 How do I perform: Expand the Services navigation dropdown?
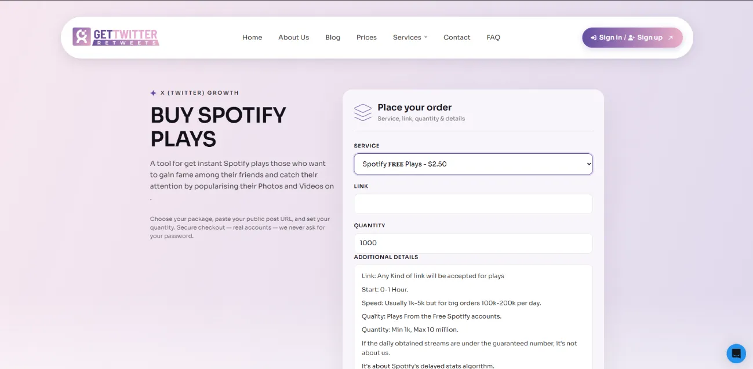pyautogui.click(x=410, y=37)
